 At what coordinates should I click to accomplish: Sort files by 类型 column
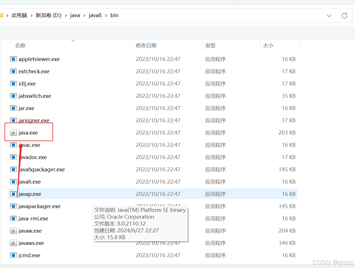click(x=210, y=46)
